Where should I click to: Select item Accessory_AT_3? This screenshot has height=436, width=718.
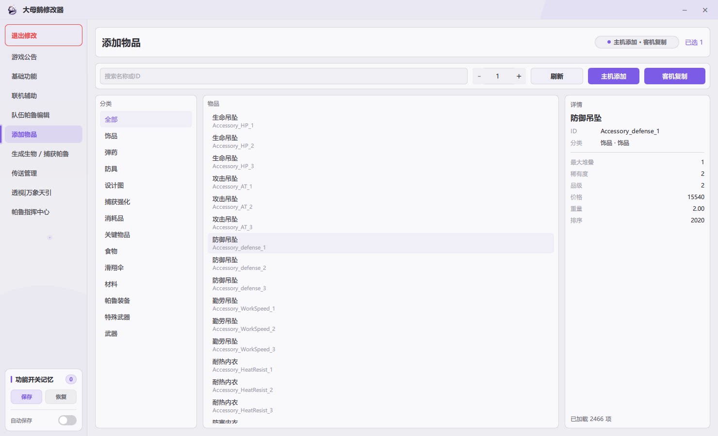point(381,223)
